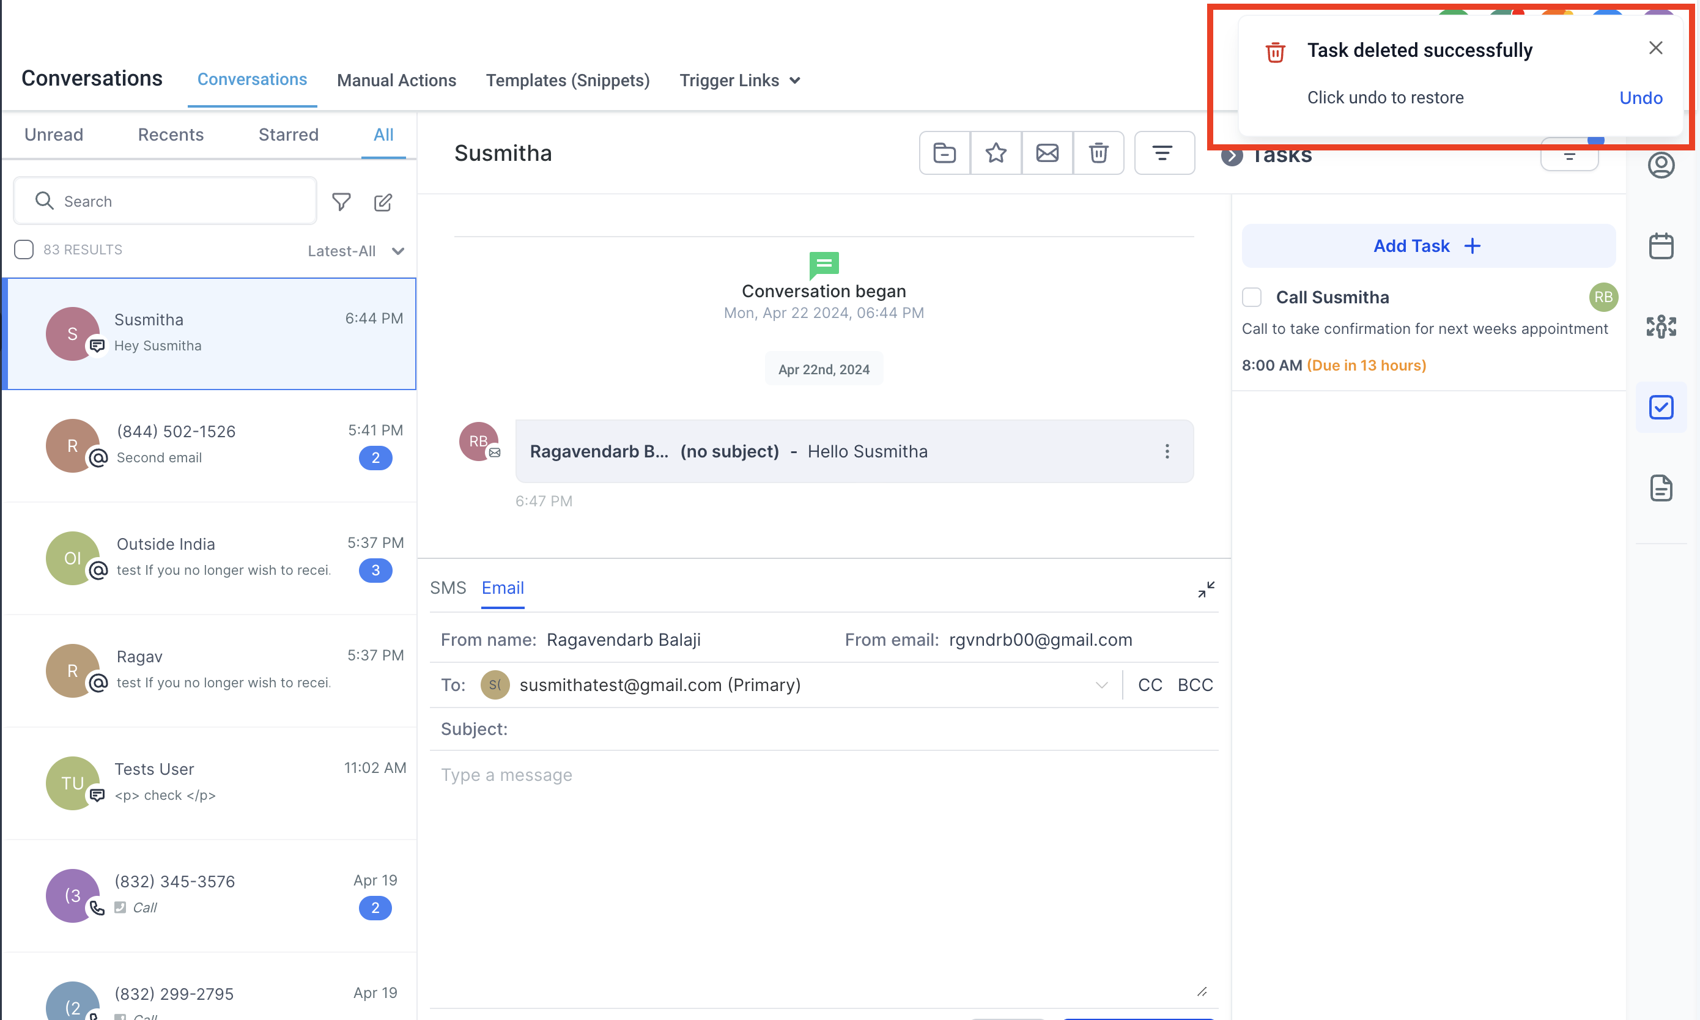This screenshot has height=1020, width=1700.
Task: Tick the select-all checkbox next to 83 Results
Action: tap(24, 249)
